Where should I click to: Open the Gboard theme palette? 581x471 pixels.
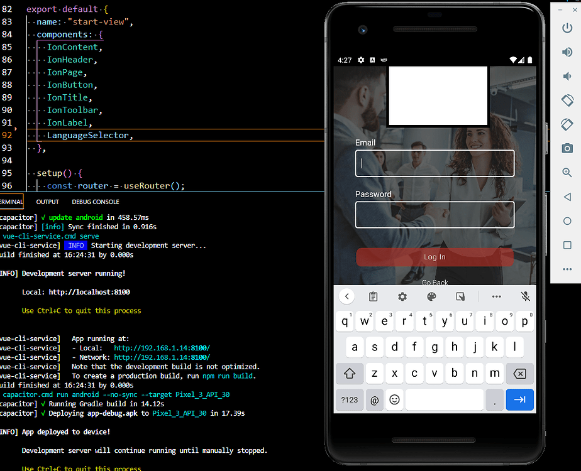431,296
